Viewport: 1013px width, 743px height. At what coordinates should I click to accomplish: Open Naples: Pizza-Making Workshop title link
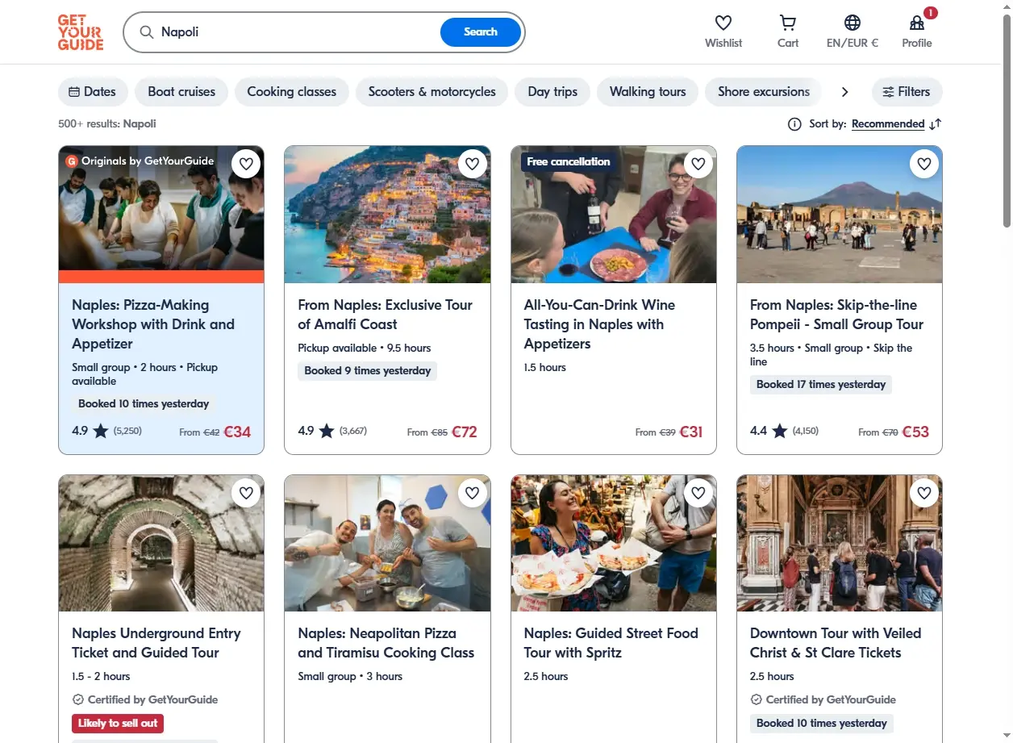153,324
